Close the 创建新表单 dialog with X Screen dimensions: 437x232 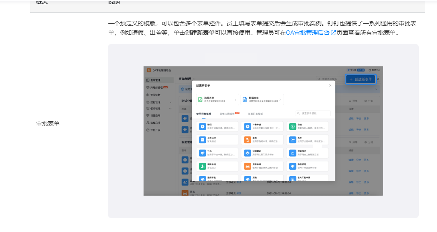click(x=330, y=85)
